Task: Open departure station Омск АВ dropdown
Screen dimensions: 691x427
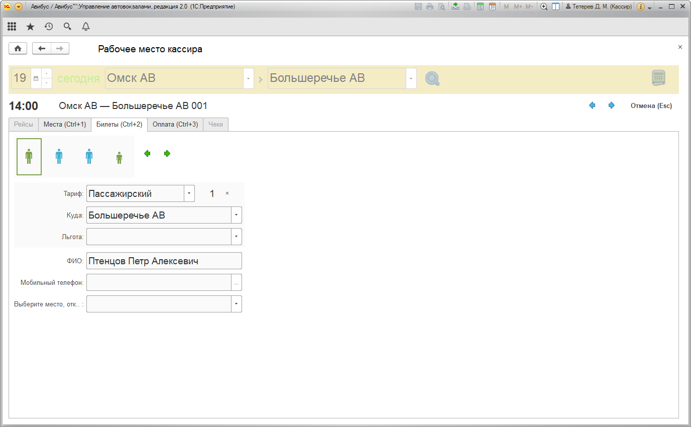Action: tap(248, 78)
